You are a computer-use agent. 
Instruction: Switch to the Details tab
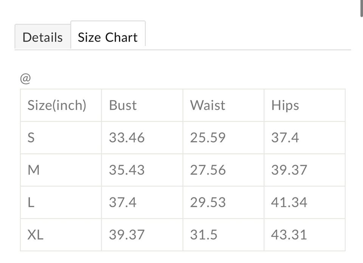point(42,37)
